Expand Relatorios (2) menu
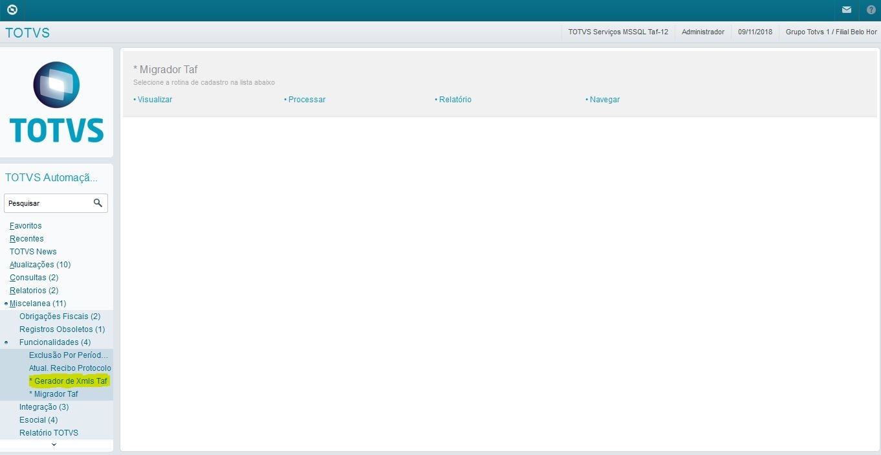This screenshot has width=881, height=455. coord(34,291)
